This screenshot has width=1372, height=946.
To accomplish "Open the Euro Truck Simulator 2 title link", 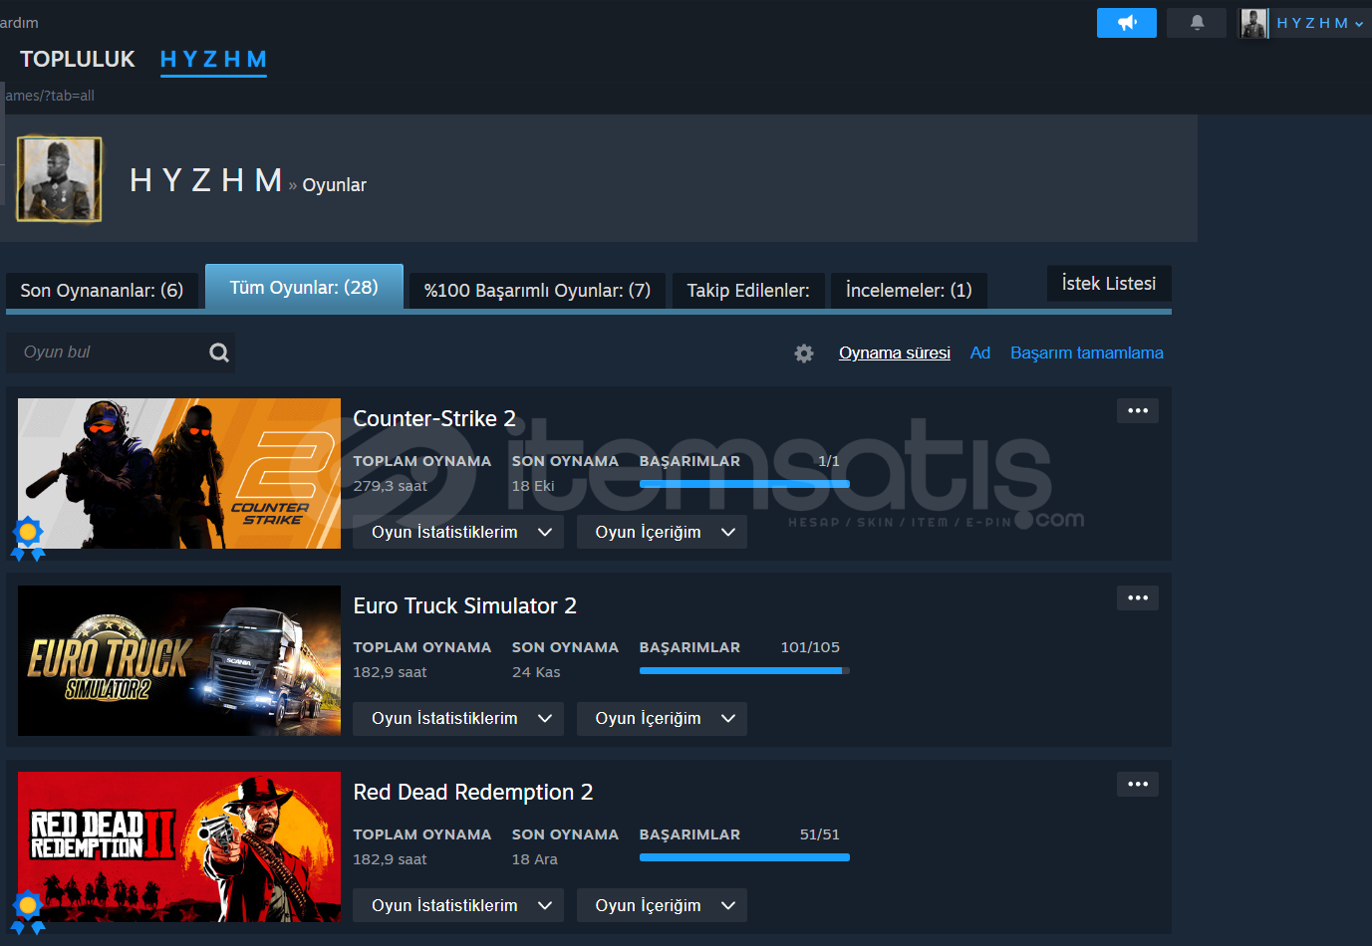I will click(465, 605).
